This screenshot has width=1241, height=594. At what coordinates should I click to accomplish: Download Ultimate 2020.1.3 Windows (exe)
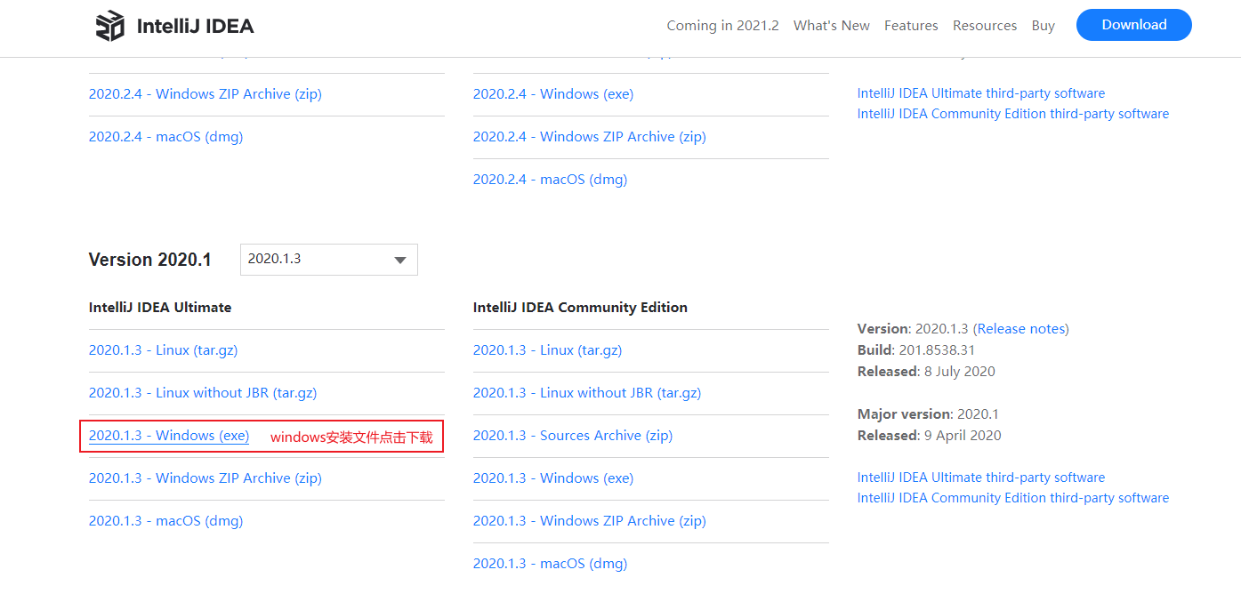click(x=169, y=436)
